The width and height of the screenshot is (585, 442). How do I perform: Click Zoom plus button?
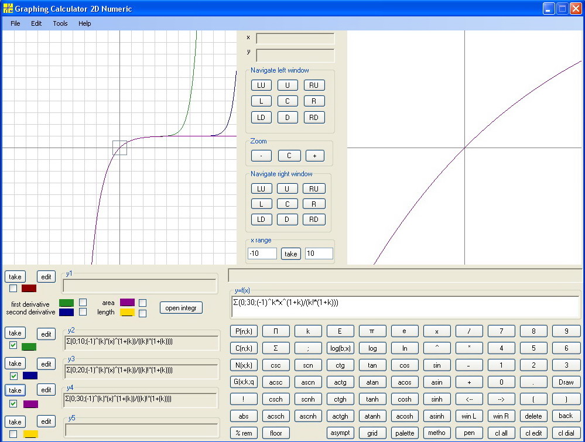pyautogui.click(x=314, y=156)
